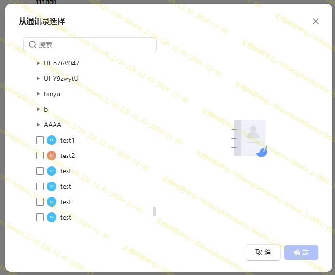Unfold the binyu department triangle
Screen dimensions: 335x275
coord(39,94)
